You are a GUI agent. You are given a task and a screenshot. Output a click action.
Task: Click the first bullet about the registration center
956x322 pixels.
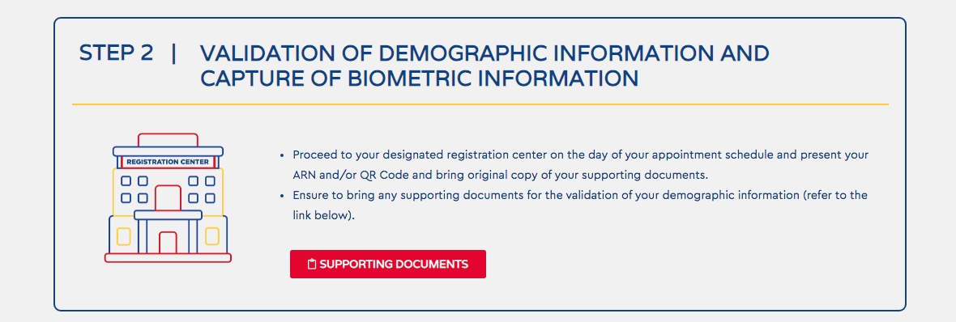[573, 164]
